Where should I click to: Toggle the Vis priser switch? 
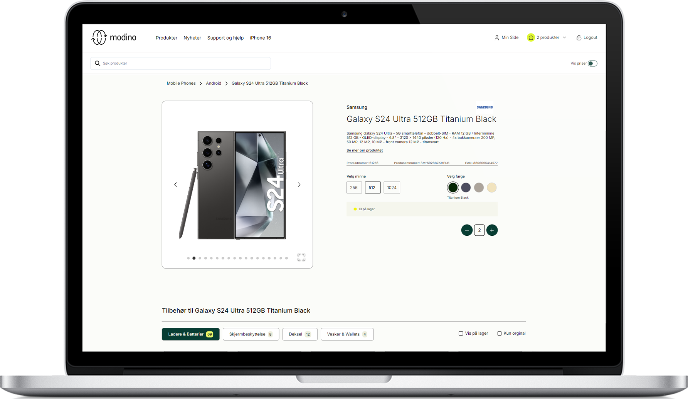(x=592, y=63)
